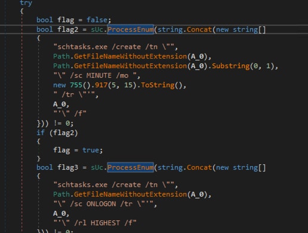308x233 pixels.
Task: Select the '/sc ONLOGON /tr' string literal
Action: (x=103, y=204)
